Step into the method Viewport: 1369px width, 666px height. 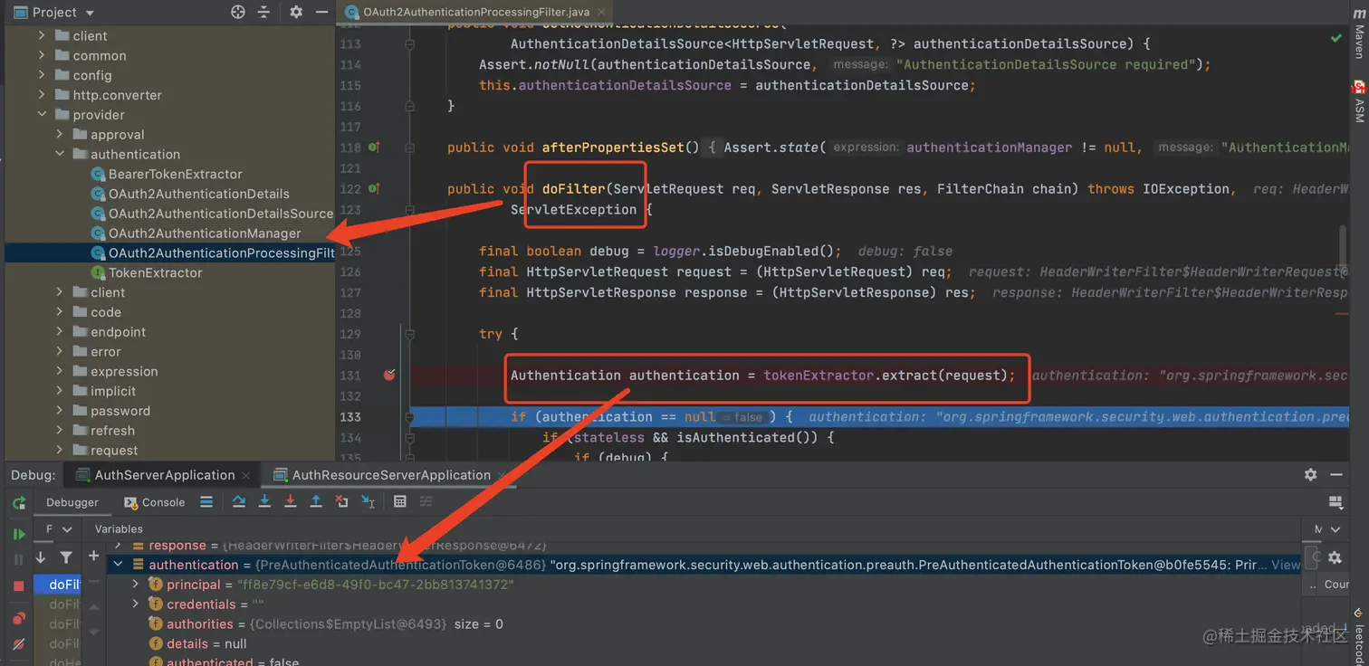point(264,502)
